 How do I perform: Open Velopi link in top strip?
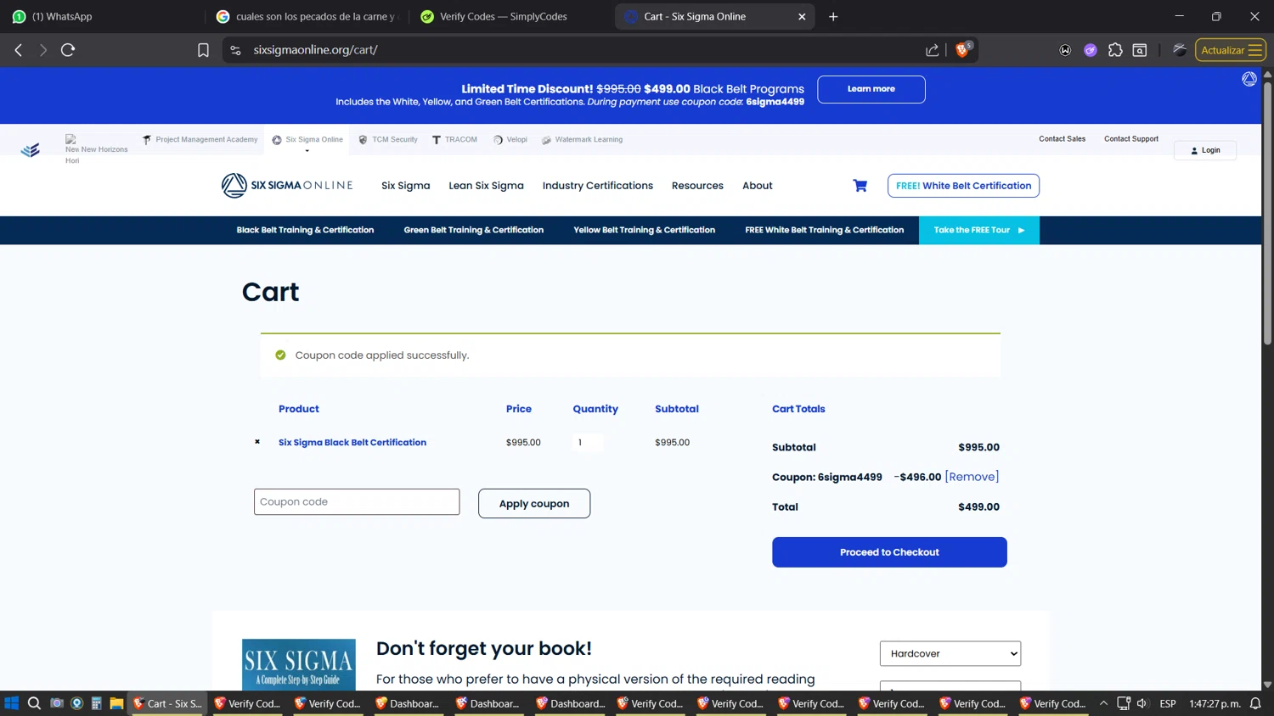[x=510, y=140]
